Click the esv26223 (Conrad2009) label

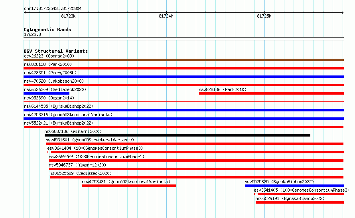(49, 56)
